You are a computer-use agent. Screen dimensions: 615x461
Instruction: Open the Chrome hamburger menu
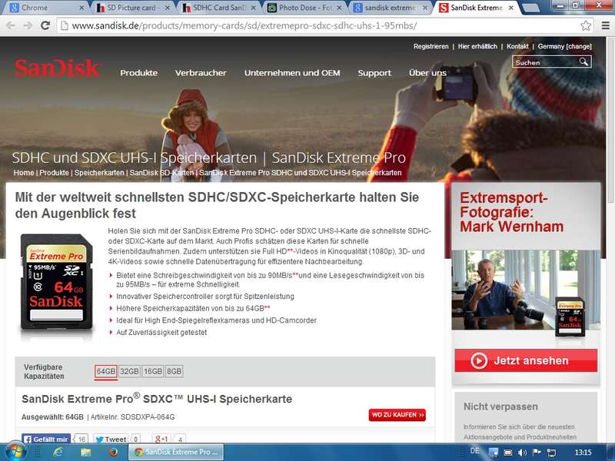coord(603,25)
